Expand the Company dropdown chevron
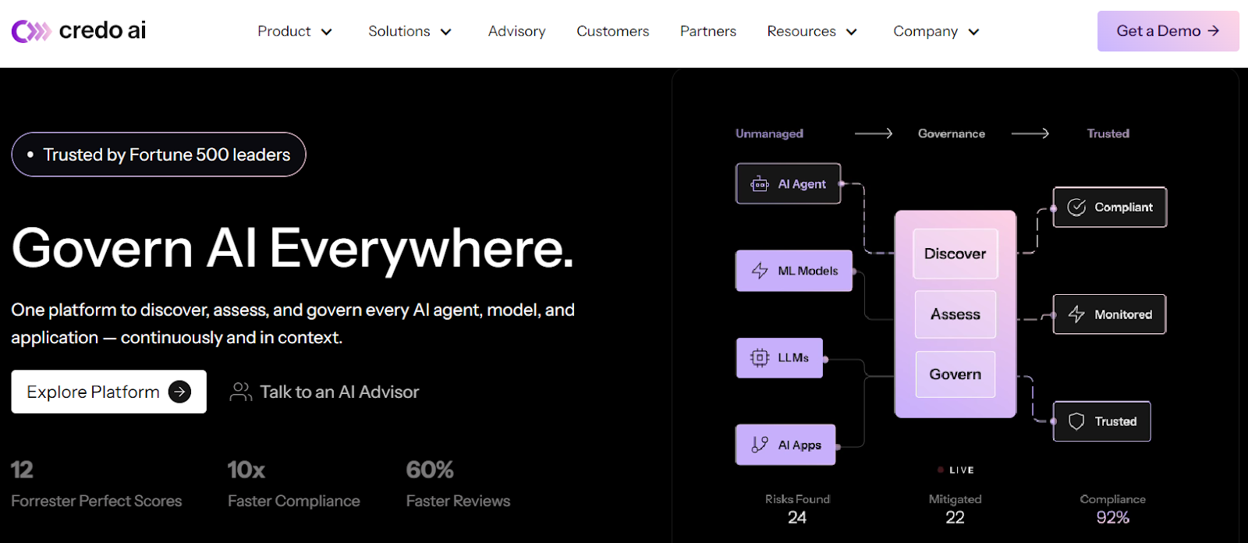 click(x=973, y=32)
